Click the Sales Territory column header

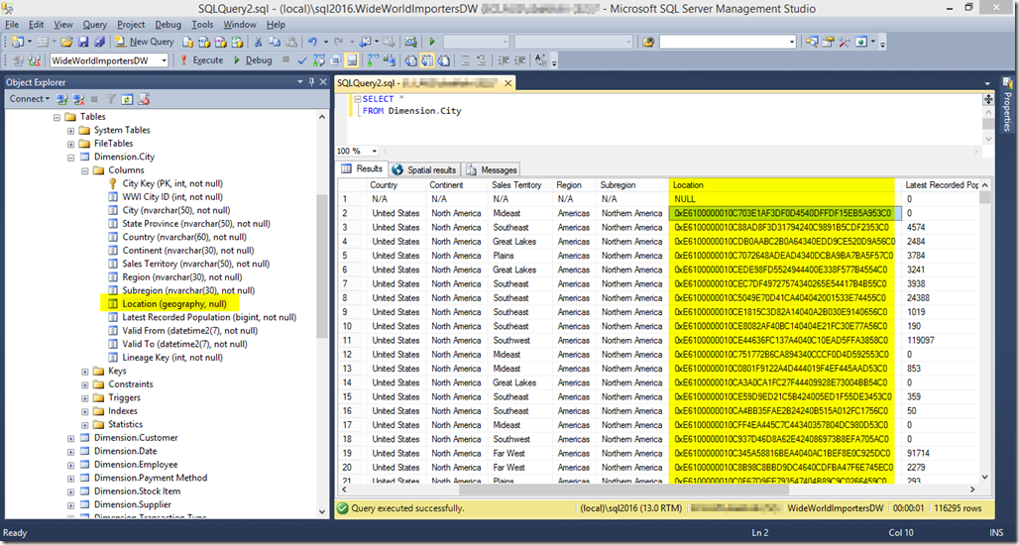click(519, 185)
